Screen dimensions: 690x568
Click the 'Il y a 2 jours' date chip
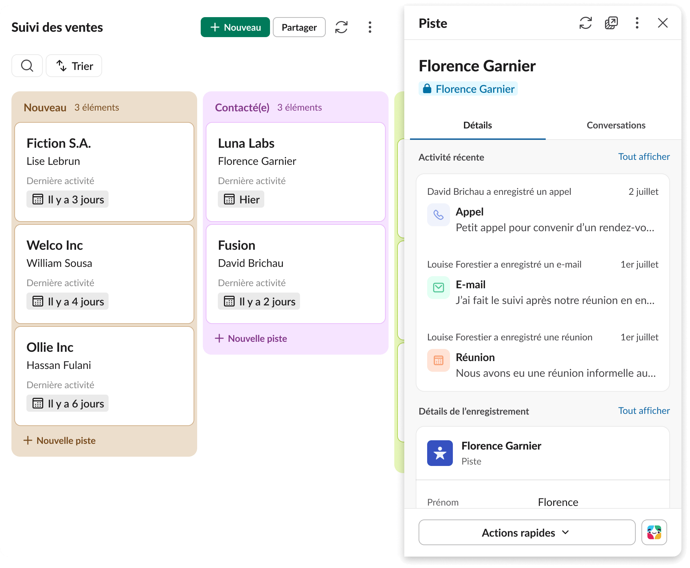[259, 301]
